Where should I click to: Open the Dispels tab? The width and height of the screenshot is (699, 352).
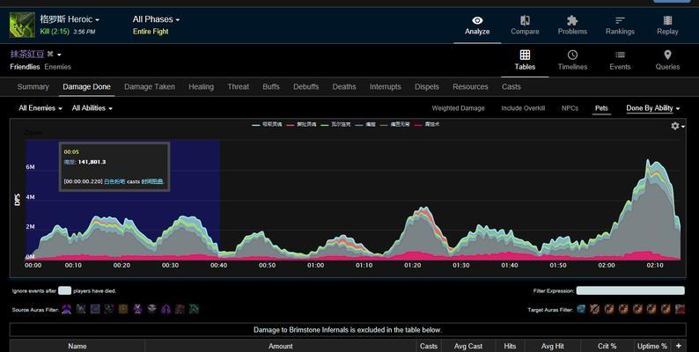(x=427, y=87)
